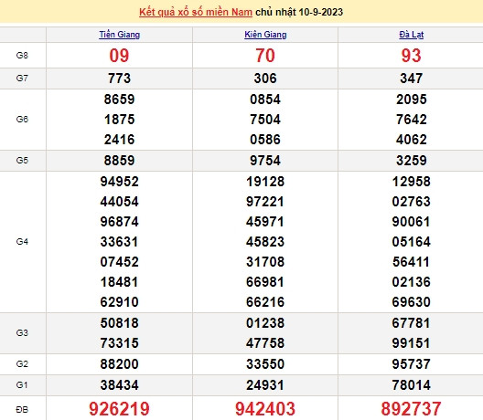This screenshot has height=420, width=483.
Task: Click the G4 number '18481'
Action: 119,282
